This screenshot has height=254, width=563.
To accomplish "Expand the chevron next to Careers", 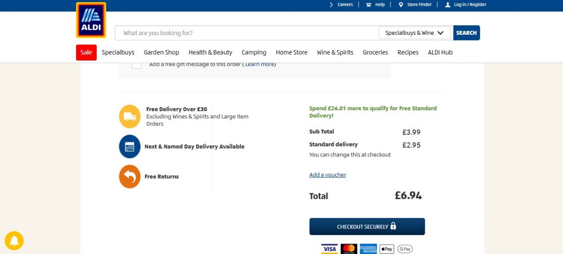I will click(331, 4).
